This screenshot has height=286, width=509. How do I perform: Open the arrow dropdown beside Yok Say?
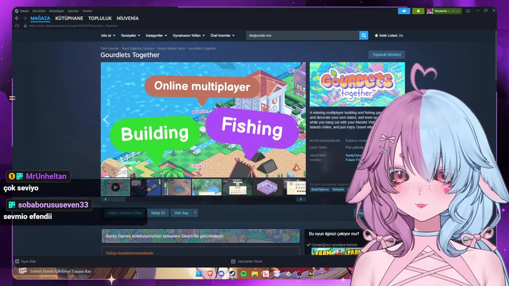195,213
